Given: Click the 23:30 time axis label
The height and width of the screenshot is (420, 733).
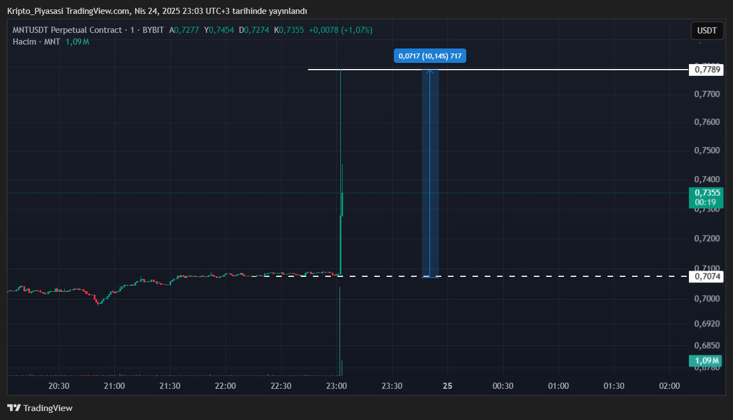Looking at the screenshot, I should click(392, 386).
